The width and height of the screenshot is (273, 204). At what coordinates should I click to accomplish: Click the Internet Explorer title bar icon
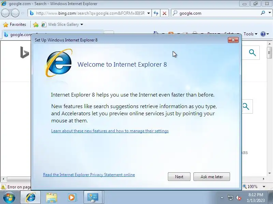click(x=4, y=3)
